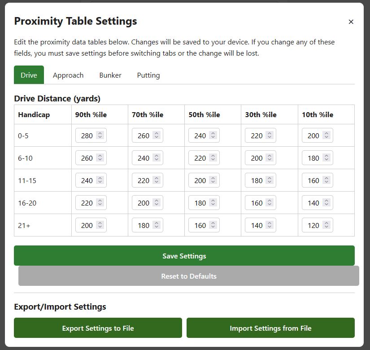
Task: Click the 21+ handicap row label
Action: click(24, 226)
